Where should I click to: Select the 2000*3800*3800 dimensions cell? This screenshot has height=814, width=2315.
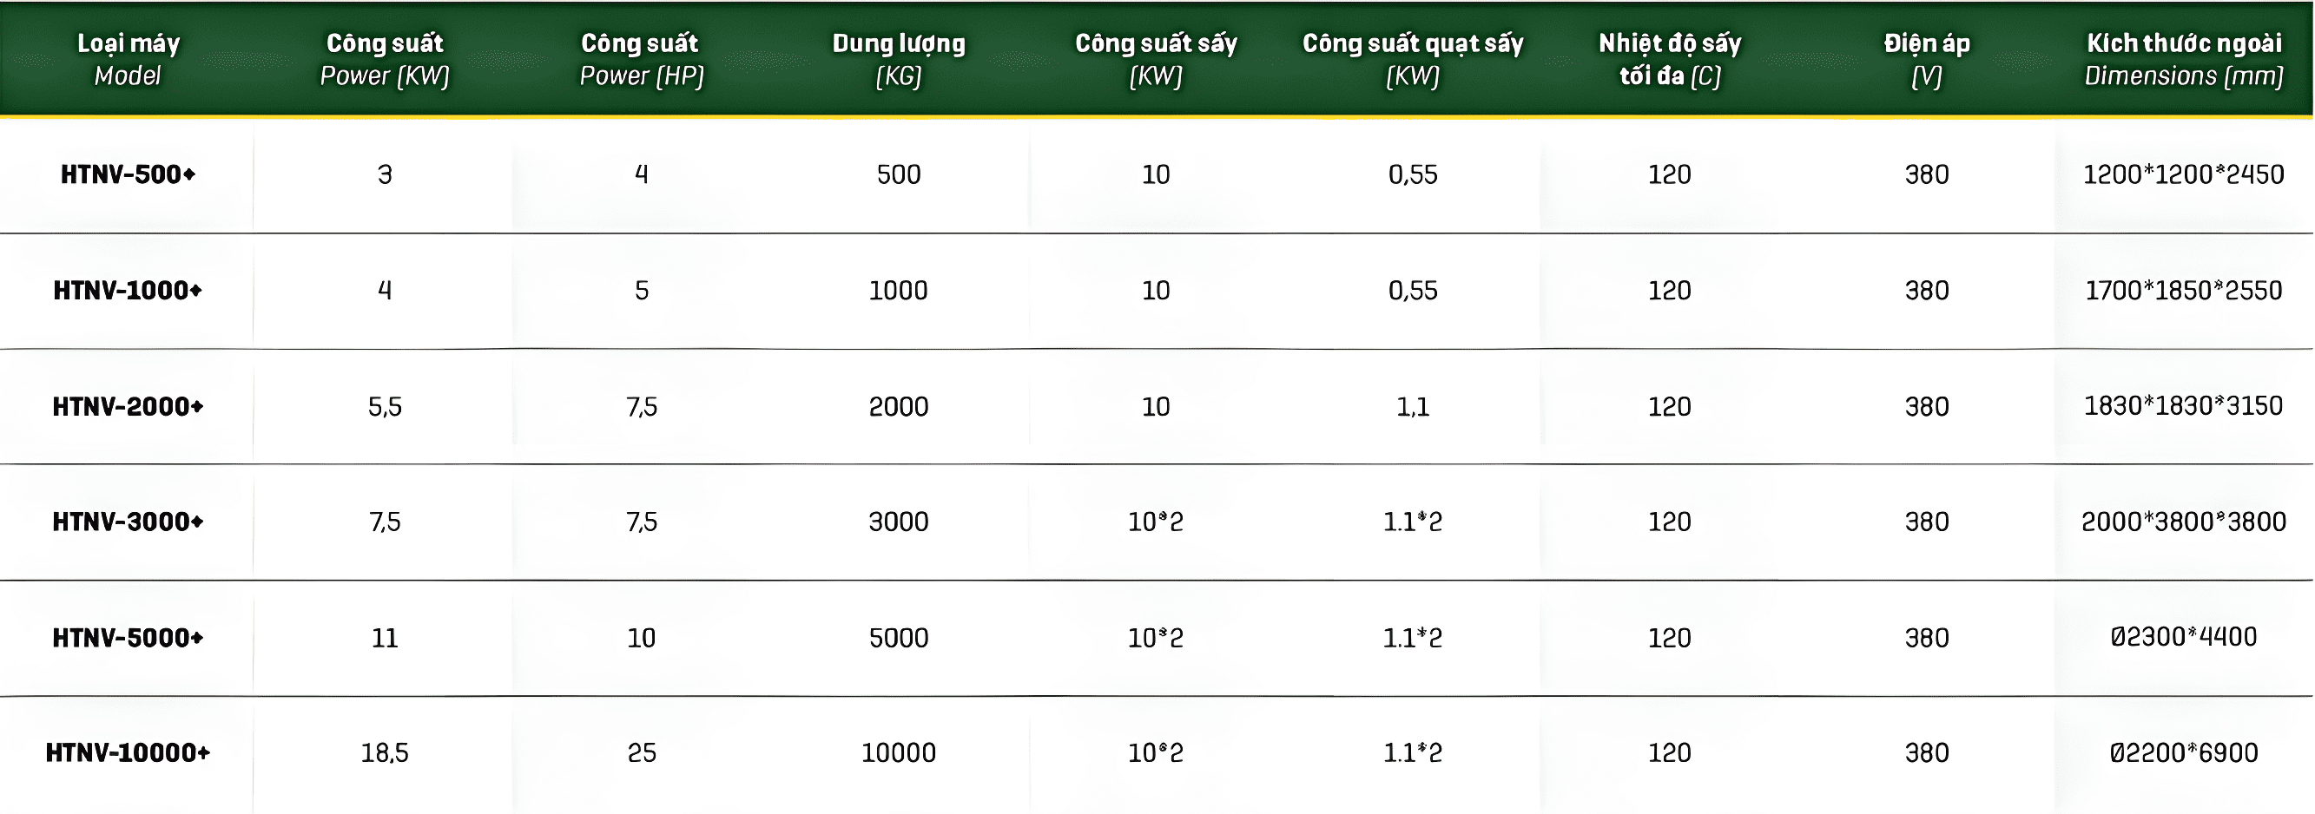tap(2184, 521)
